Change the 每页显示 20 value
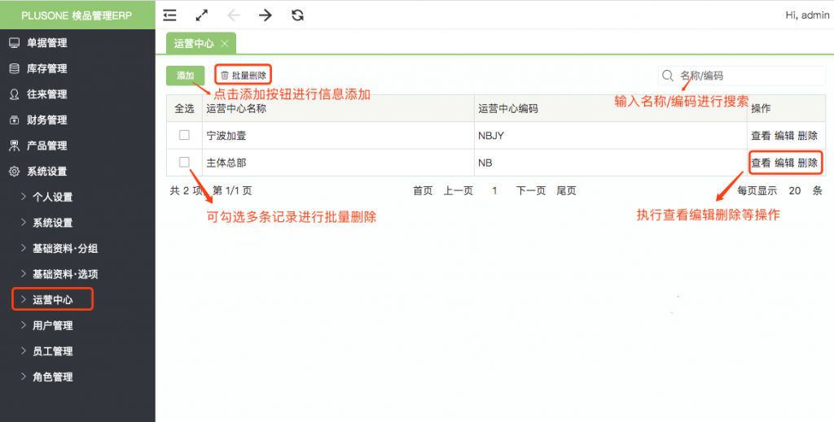This screenshot has height=422, width=834. [x=795, y=190]
